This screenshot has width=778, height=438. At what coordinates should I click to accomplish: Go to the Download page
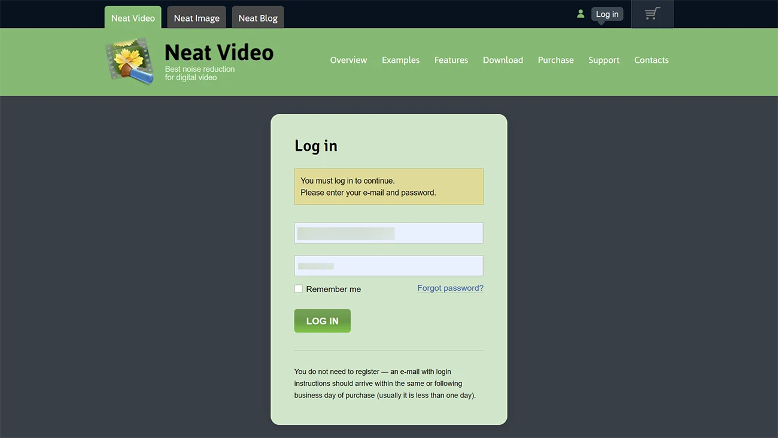click(503, 60)
